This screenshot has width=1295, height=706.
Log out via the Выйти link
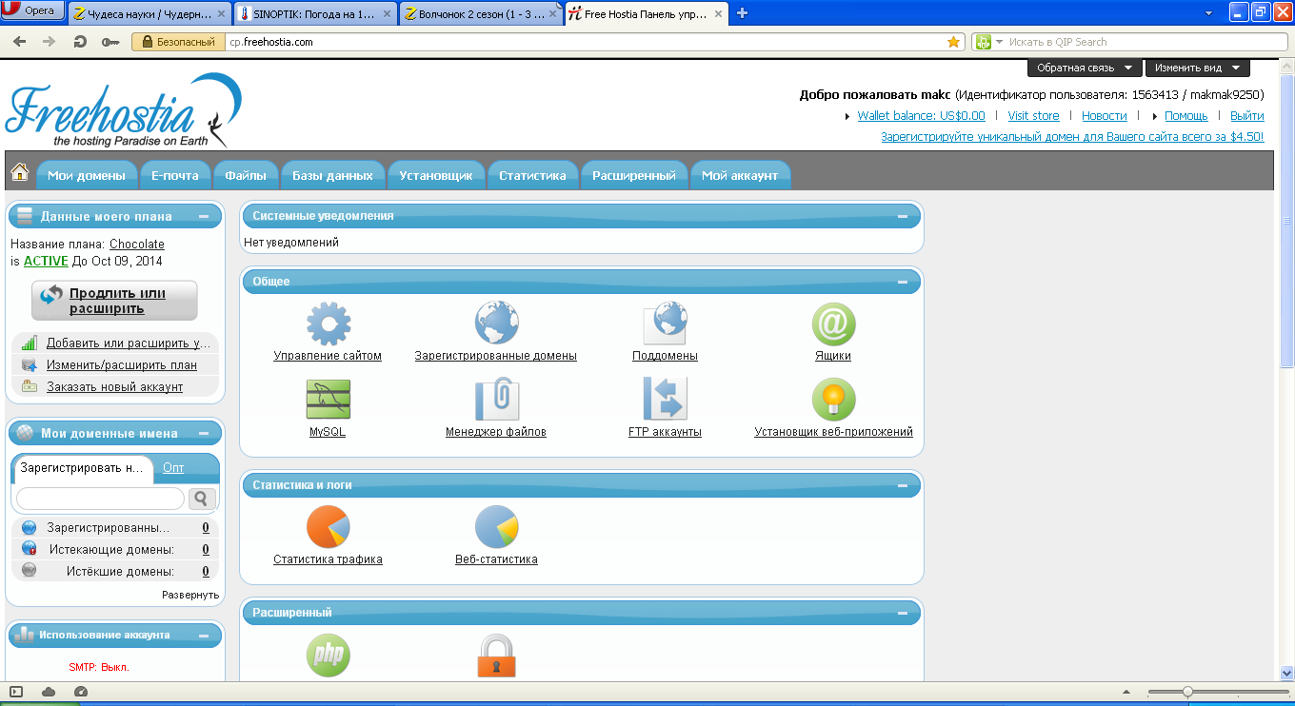(1246, 115)
